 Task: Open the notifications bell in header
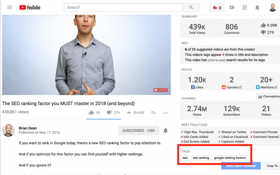tap(257, 7)
